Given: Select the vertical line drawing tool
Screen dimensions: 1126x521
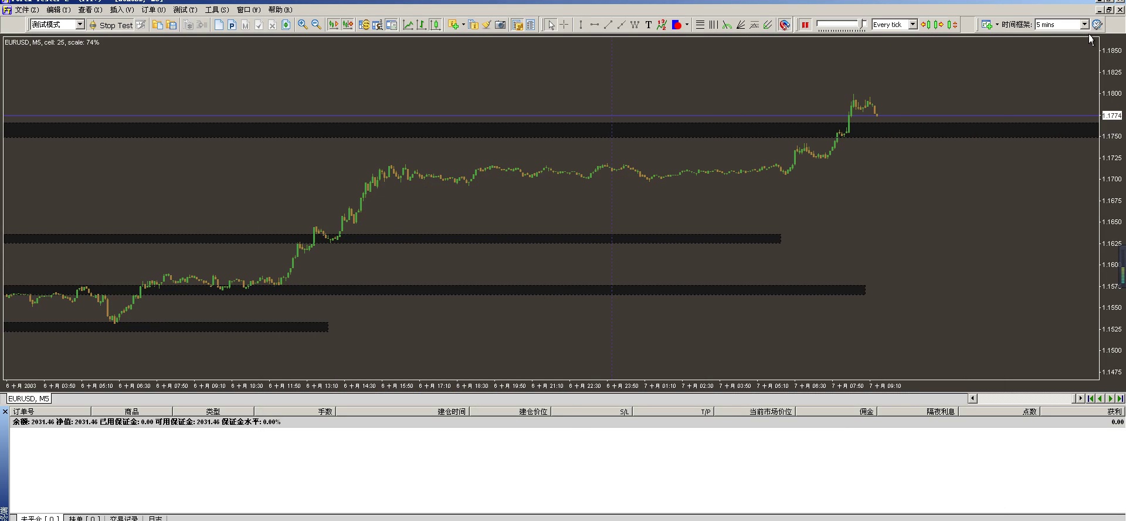Looking at the screenshot, I should 581,25.
